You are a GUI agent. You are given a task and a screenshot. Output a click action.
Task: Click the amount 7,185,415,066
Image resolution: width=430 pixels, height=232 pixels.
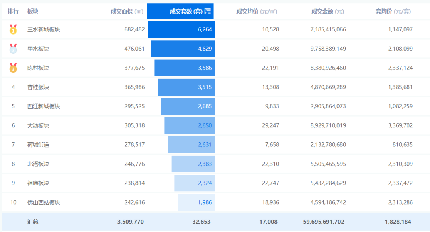tap(328, 29)
